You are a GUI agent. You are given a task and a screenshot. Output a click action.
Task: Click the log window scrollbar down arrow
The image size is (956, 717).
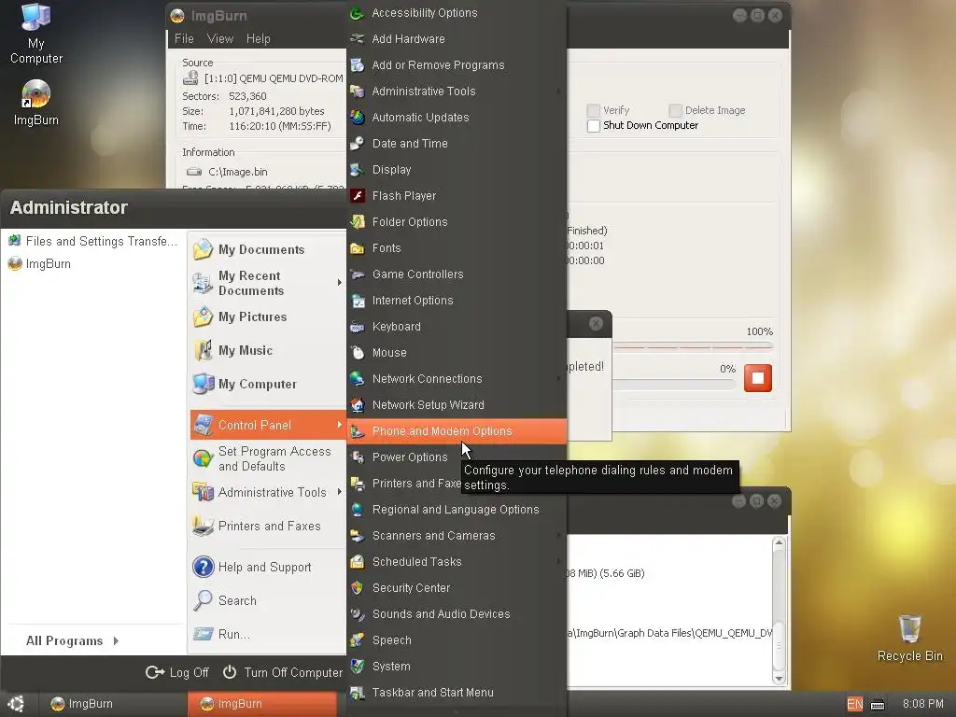779,678
